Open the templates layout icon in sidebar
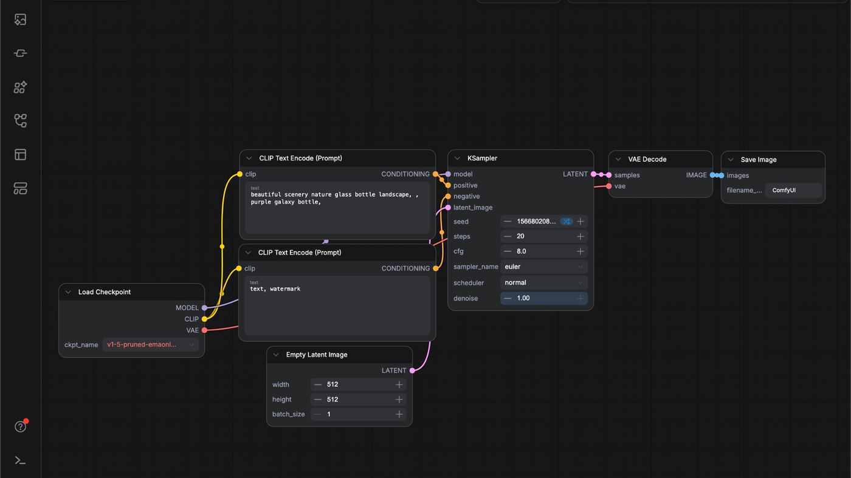The height and width of the screenshot is (478, 851). click(x=20, y=154)
